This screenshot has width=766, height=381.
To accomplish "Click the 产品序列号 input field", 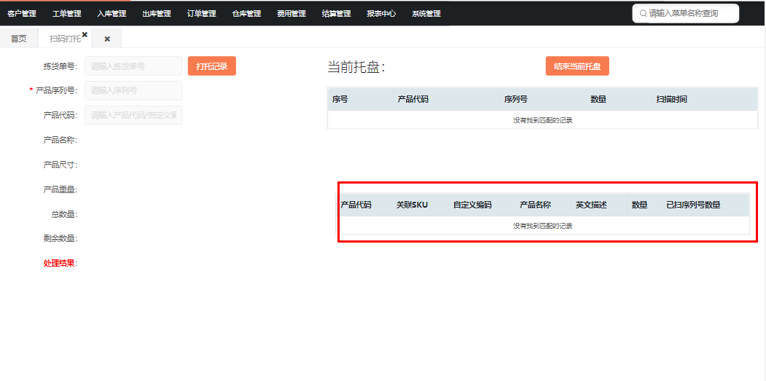I will 133,90.
